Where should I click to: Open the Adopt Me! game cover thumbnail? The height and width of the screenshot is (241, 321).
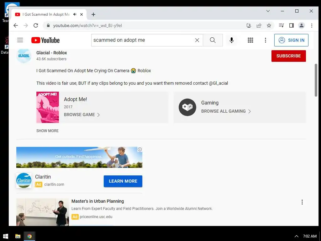pyautogui.click(x=48, y=107)
